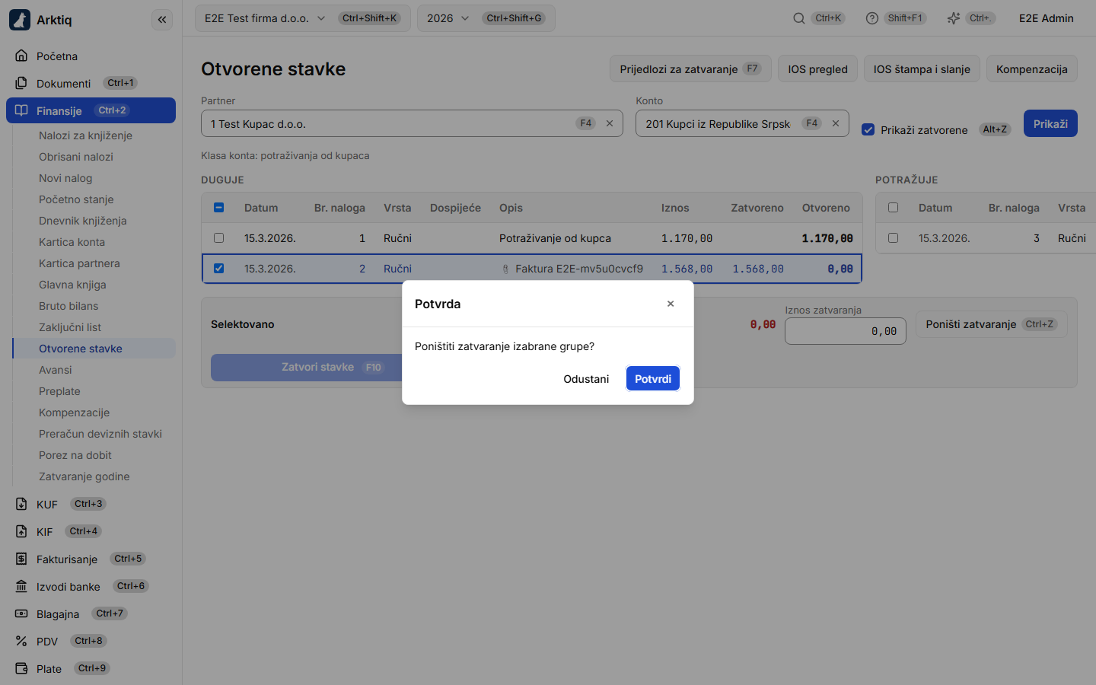Open the Partner lookup field
The image size is (1096, 685).
point(412,123)
